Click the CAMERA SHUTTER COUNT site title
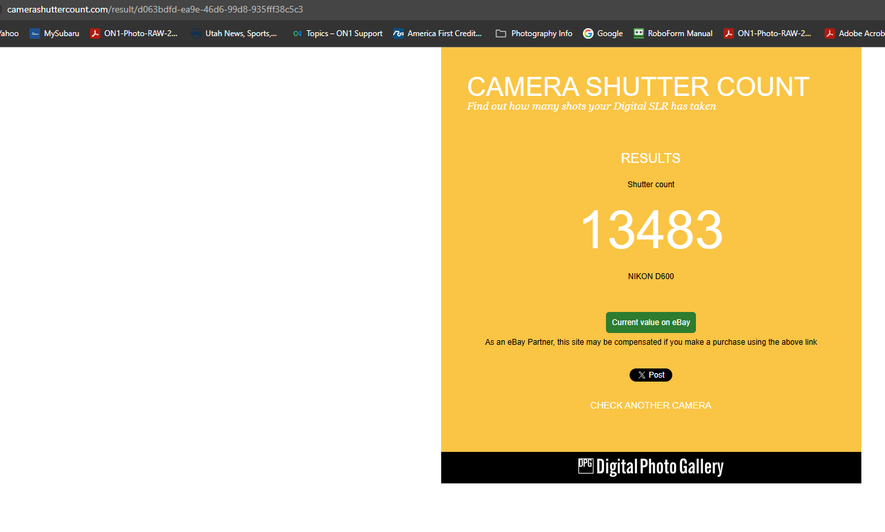 638,87
